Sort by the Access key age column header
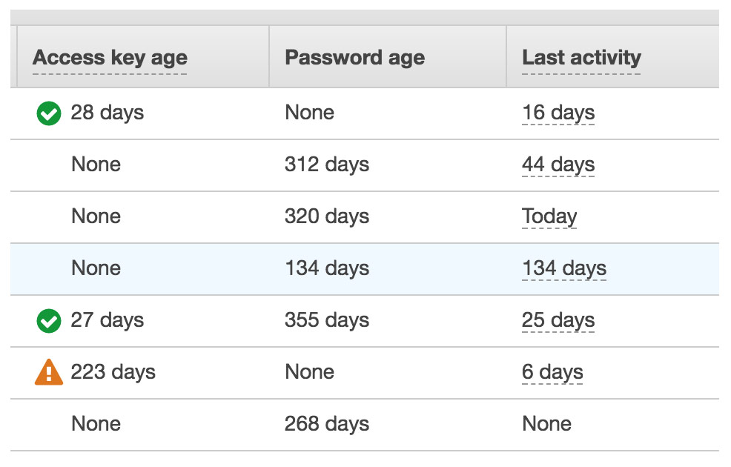The image size is (731, 467). click(110, 58)
